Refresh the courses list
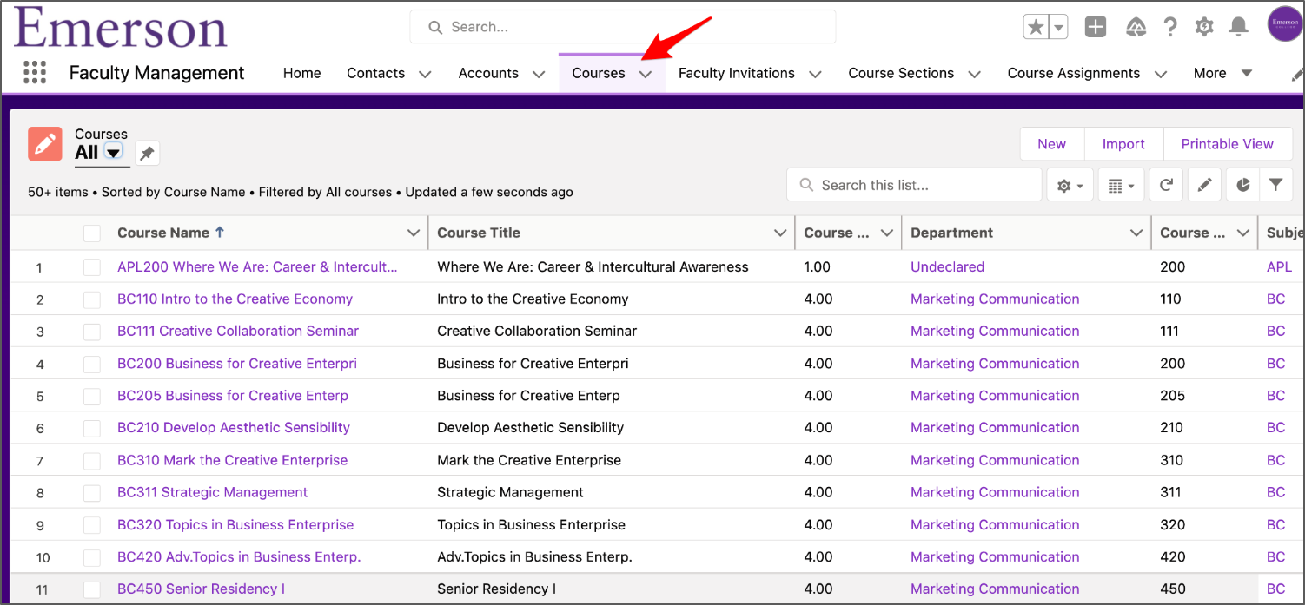 tap(1166, 185)
